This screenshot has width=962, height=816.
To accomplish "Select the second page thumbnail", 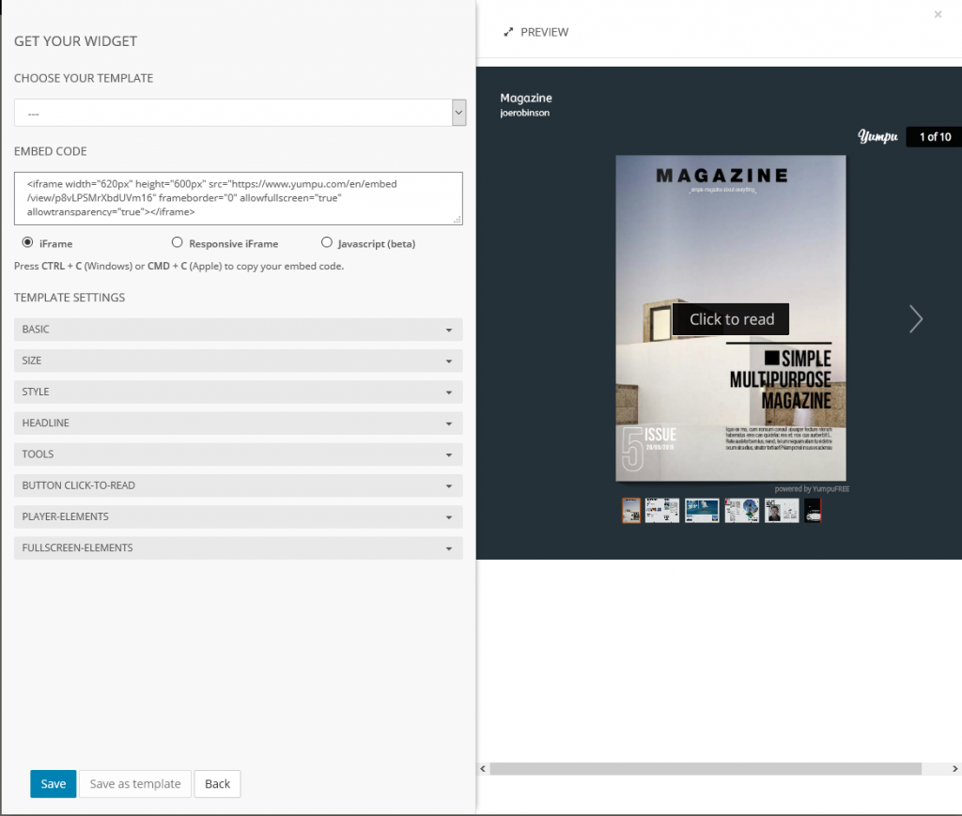I will 662,510.
